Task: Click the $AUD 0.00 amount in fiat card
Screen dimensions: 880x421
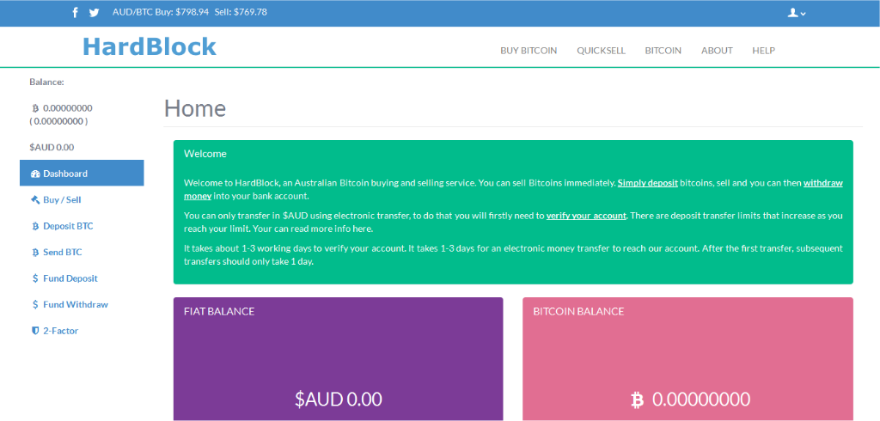Action: (x=339, y=400)
